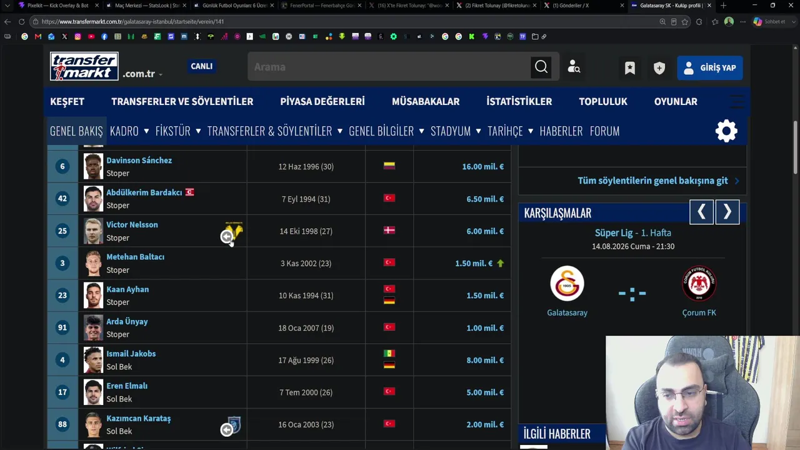Click the Arama search input field

click(x=389, y=67)
